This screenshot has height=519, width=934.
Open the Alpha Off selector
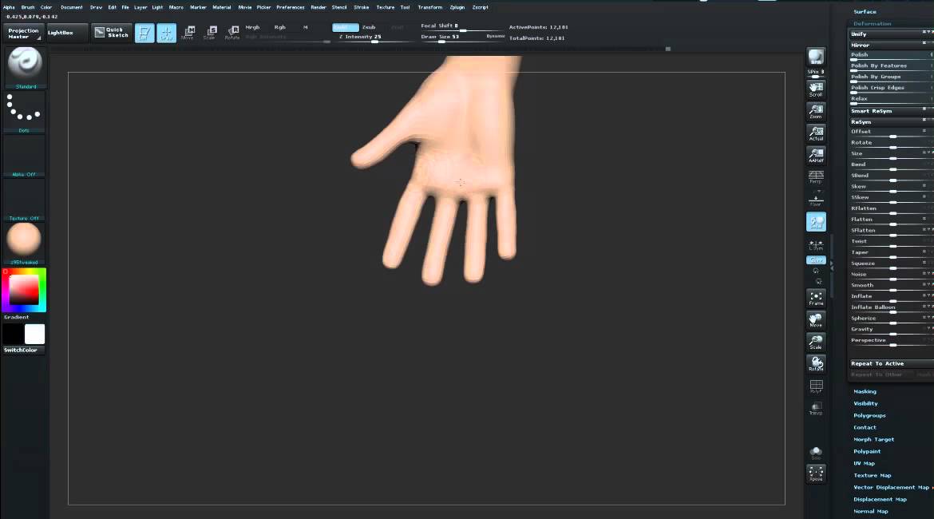pos(25,156)
